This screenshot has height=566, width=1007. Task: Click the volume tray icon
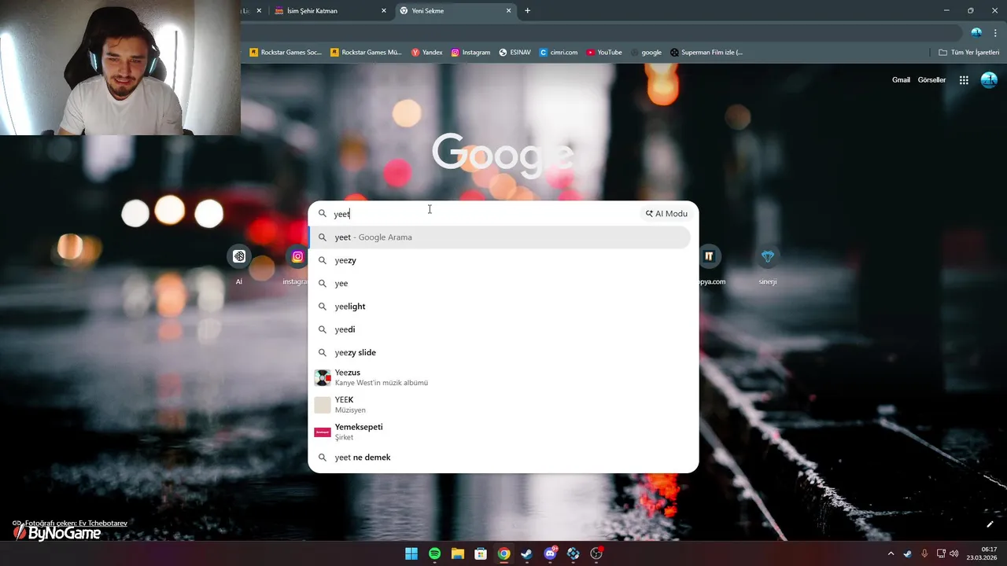pos(954,553)
